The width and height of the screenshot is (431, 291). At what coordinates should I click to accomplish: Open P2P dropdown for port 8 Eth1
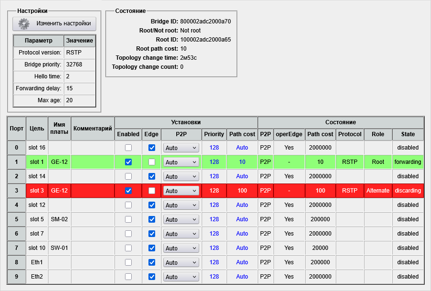point(181,263)
